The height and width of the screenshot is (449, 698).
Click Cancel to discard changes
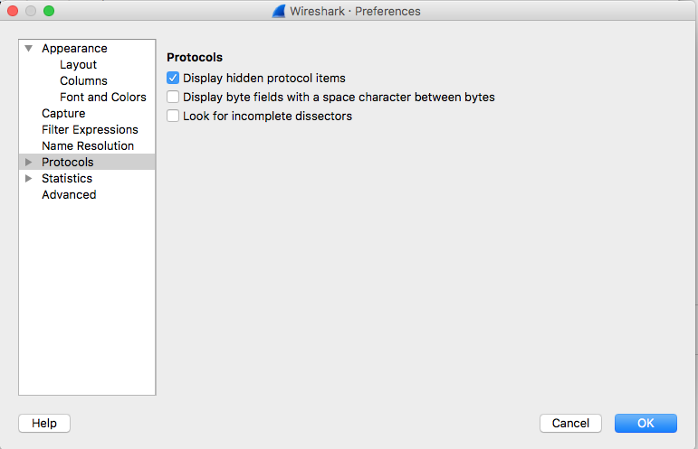coord(570,423)
